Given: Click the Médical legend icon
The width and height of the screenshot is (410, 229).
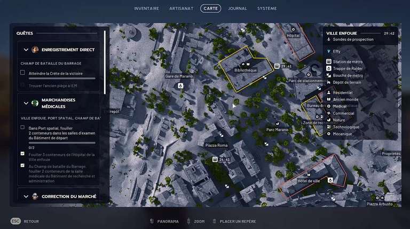Looking at the screenshot, I should coord(329,106).
